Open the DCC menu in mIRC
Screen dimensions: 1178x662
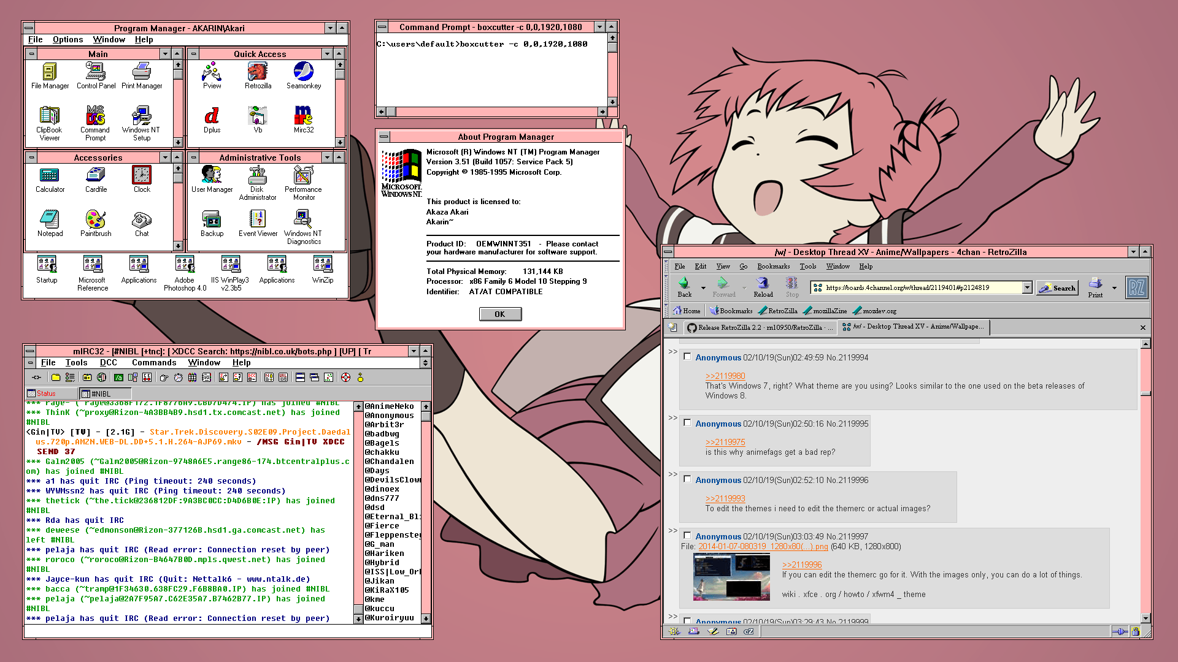(x=108, y=363)
